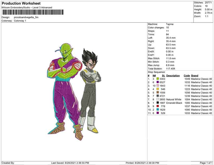Screen dimensions: 214x165
Task: Click the Height value '5.00 in'
Action: [x=209, y=9]
